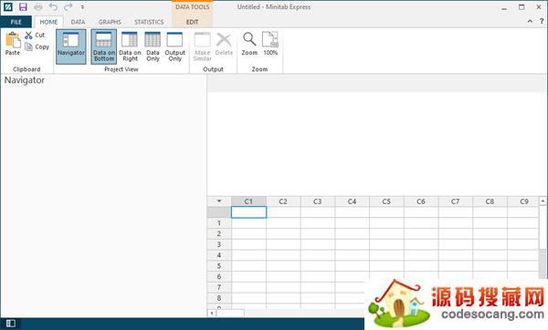Select row 3 header in the worksheet
The width and height of the screenshot is (548, 330).
click(x=219, y=244)
